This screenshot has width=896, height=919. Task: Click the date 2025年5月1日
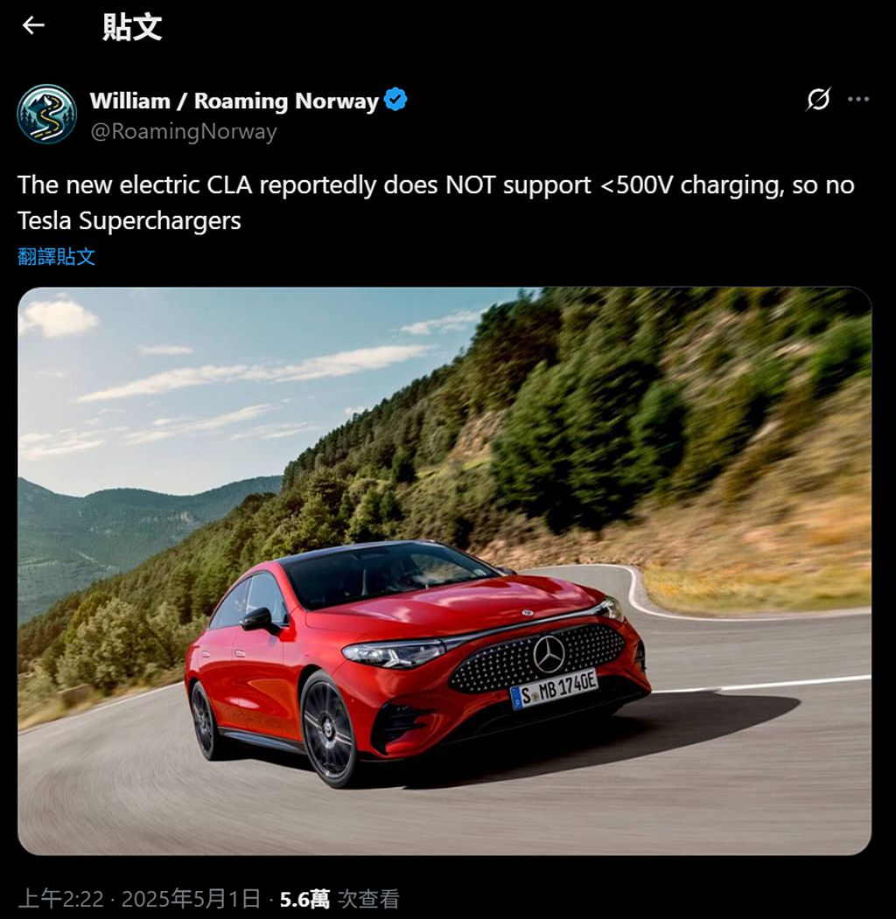tap(191, 899)
